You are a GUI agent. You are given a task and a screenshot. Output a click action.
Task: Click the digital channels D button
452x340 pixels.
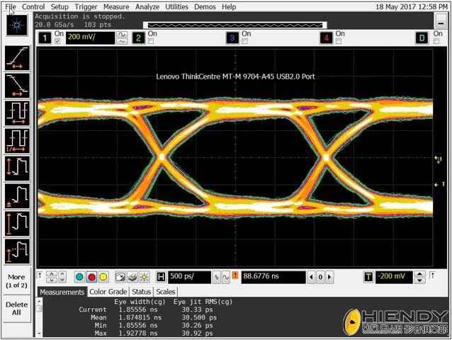[x=422, y=38]
